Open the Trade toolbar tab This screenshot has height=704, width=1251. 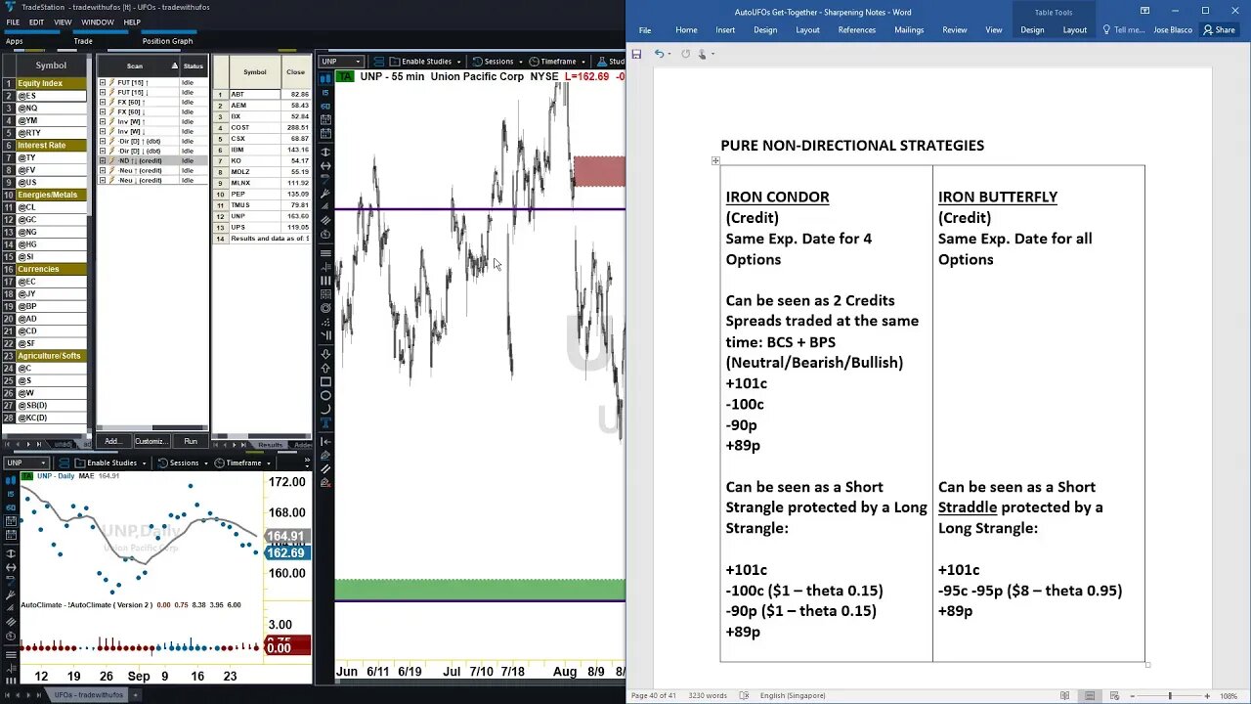pyautogui.click(x=83, y=41)
